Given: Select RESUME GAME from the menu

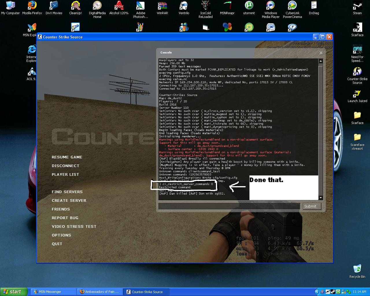Looking at the screenshot, I should [x=67, y=157].
